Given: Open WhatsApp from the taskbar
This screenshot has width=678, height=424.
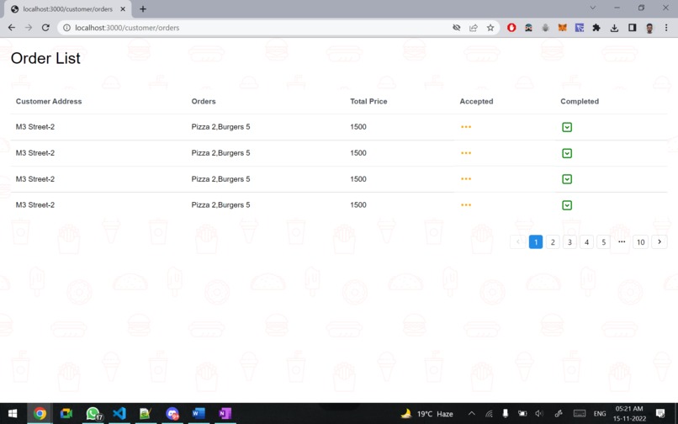Looking at the screenshot, I should (x=93, y=413).
